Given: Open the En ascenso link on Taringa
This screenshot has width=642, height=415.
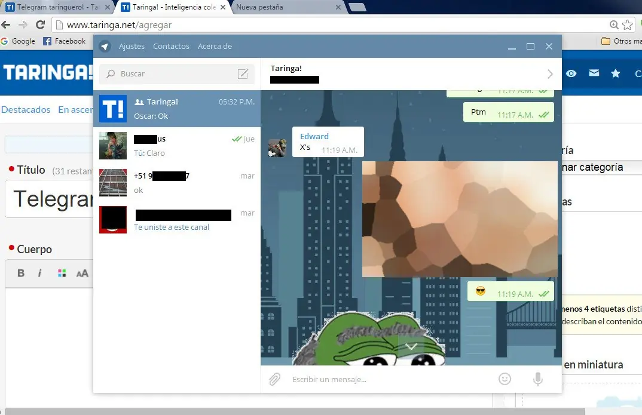Looking at the screenshot, I should 75,110.
